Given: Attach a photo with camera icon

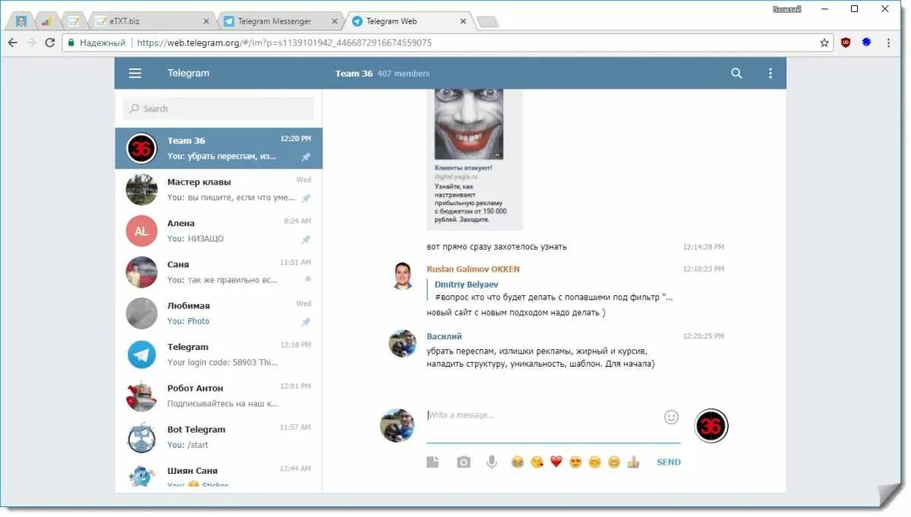Looking at the screenshot, I should pos(464,462).
